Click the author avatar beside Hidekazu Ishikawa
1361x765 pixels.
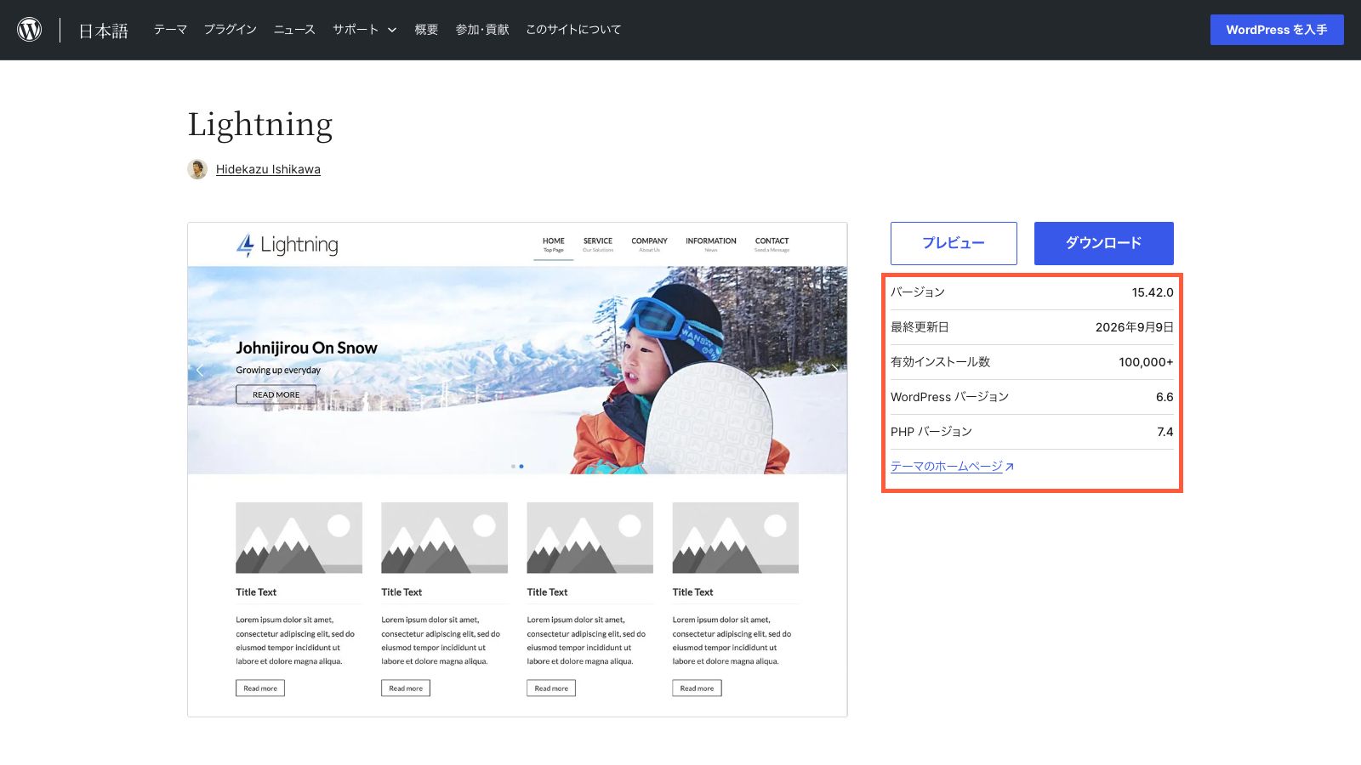pyautogui.click(x=197, y=169)
